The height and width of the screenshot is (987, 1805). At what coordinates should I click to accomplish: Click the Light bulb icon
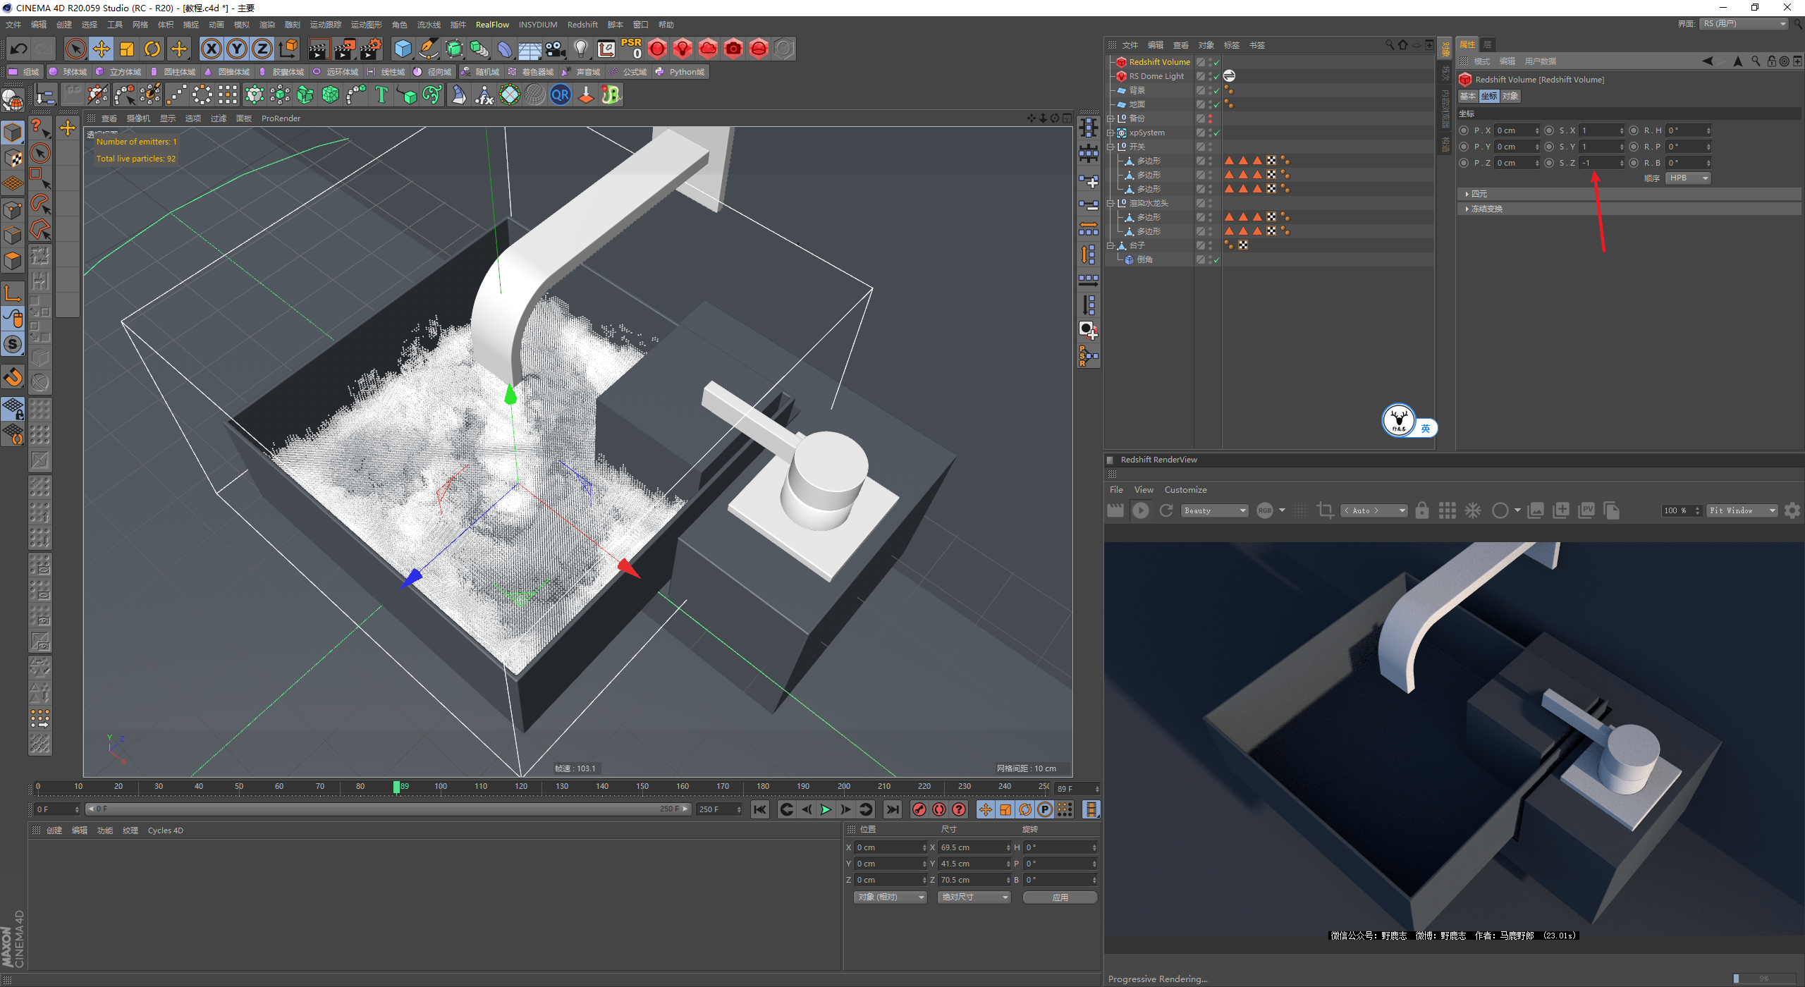[x=580, y=49]
